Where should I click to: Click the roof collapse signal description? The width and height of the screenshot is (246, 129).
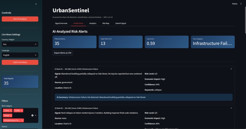[x=96, y=113]
